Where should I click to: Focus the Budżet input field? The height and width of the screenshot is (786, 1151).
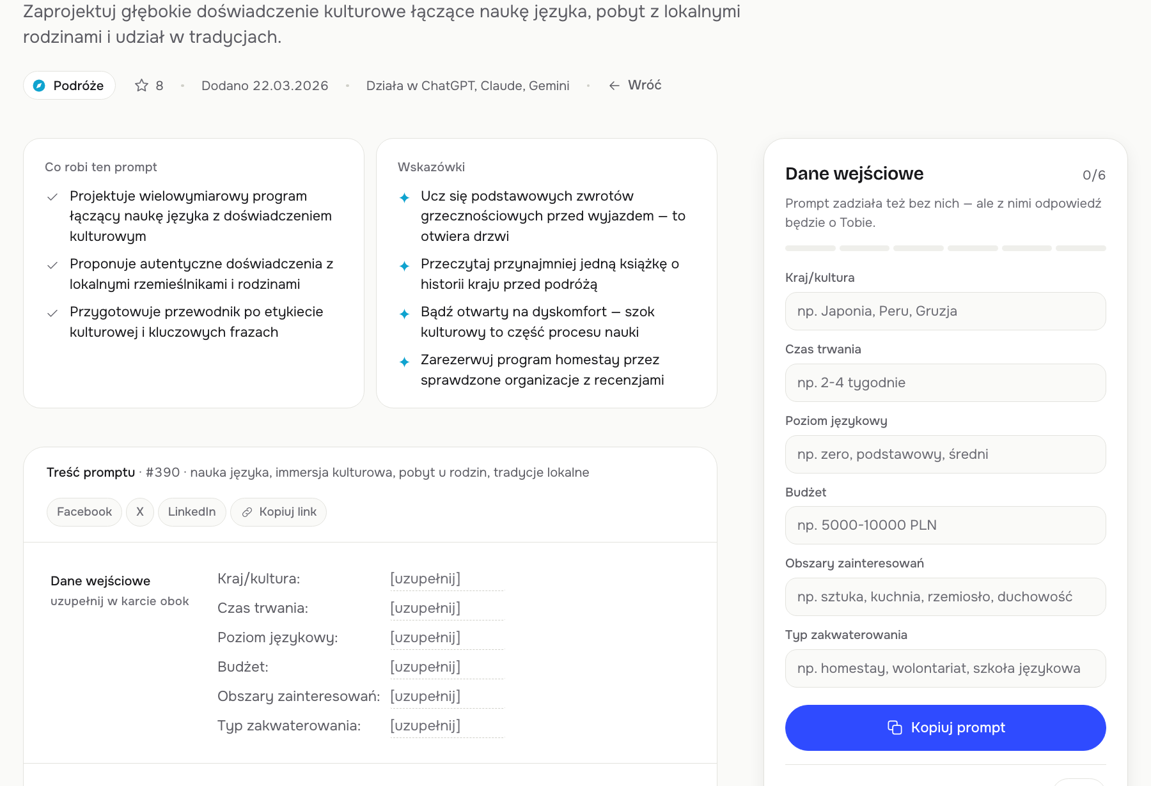pyautogui.click(x=945, y=525)
